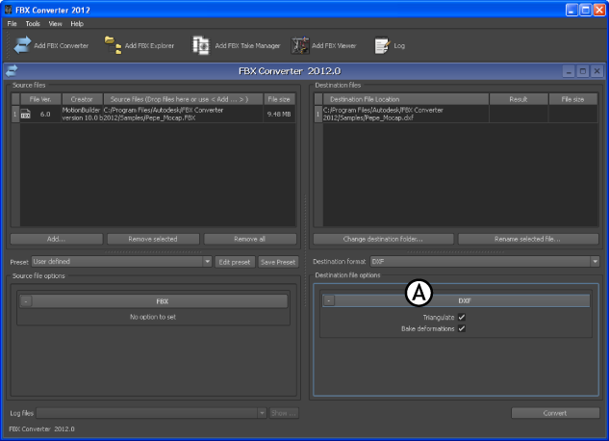
Task: Select destination row number 1 header
Action: coord(318,114)
